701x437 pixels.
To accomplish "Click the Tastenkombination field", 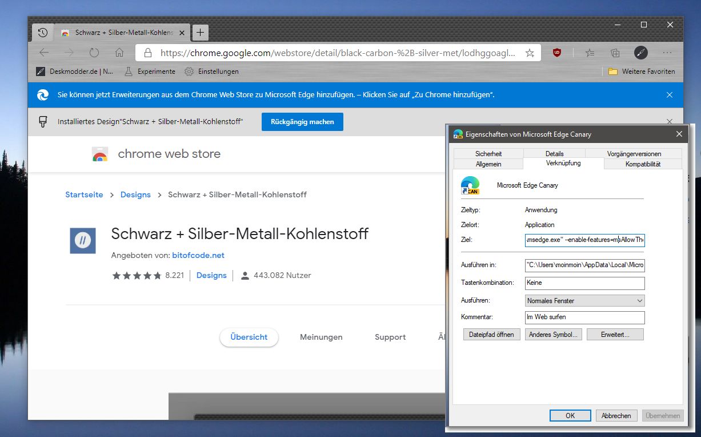I will (x=585, y=283).
